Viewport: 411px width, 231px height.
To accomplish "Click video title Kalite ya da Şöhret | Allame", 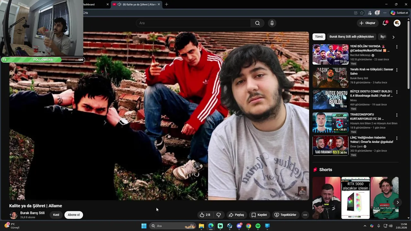I will pyautogui.click(x=36, y=206).
